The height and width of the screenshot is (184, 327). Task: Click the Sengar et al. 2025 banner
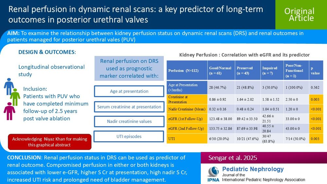point(264,158)
